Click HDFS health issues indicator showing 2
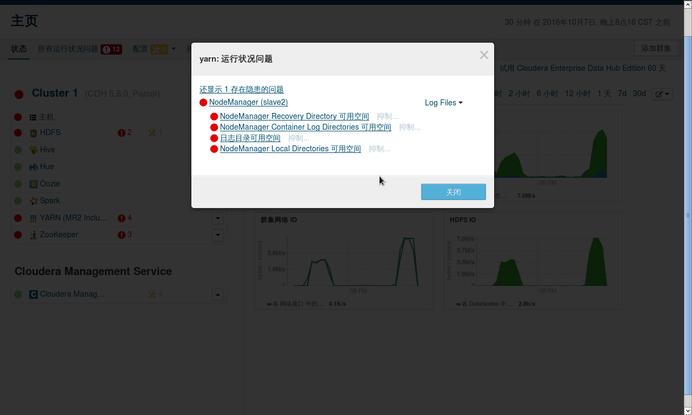Screen dimensions: 692x415 (125, 132)
